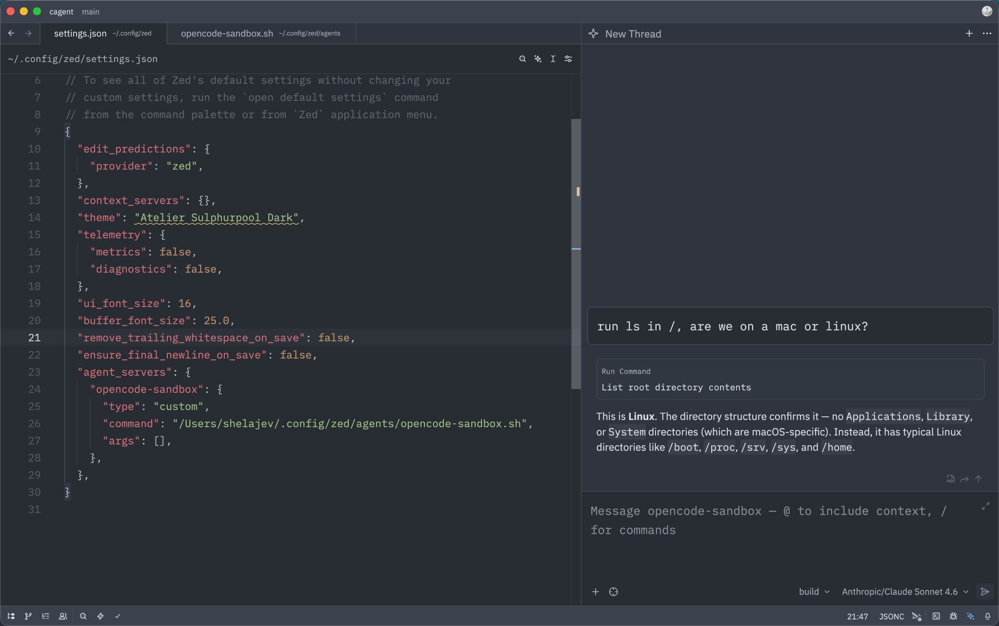Image resolution: width=999 pixels, height=626 pixels.
Task: Click the user avatar in the title bar
Action: (987, 11)
